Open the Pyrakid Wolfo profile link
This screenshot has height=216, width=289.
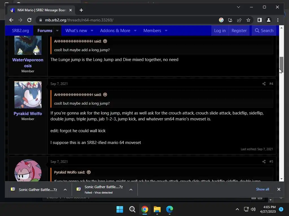(28, 114)
